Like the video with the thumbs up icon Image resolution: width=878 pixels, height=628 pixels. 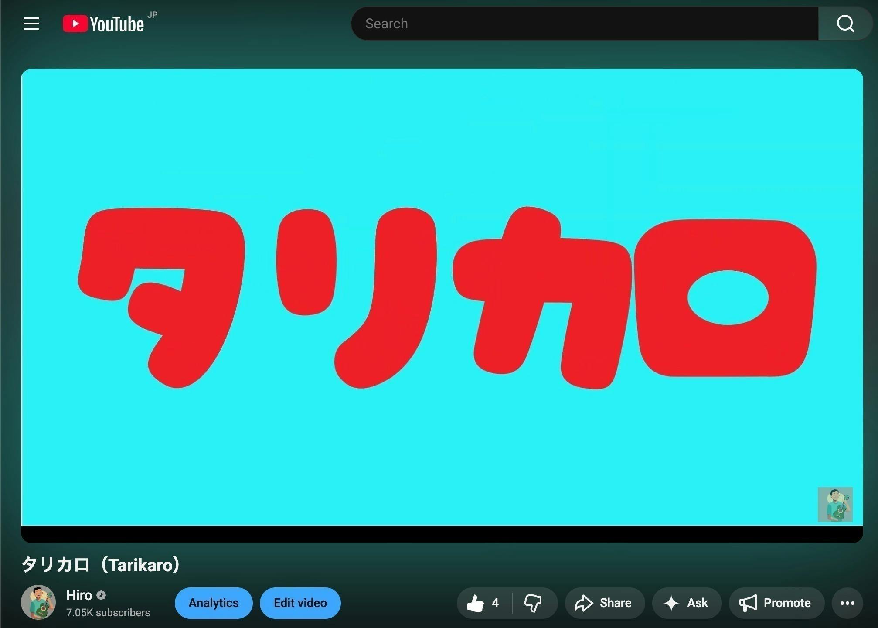476,603
